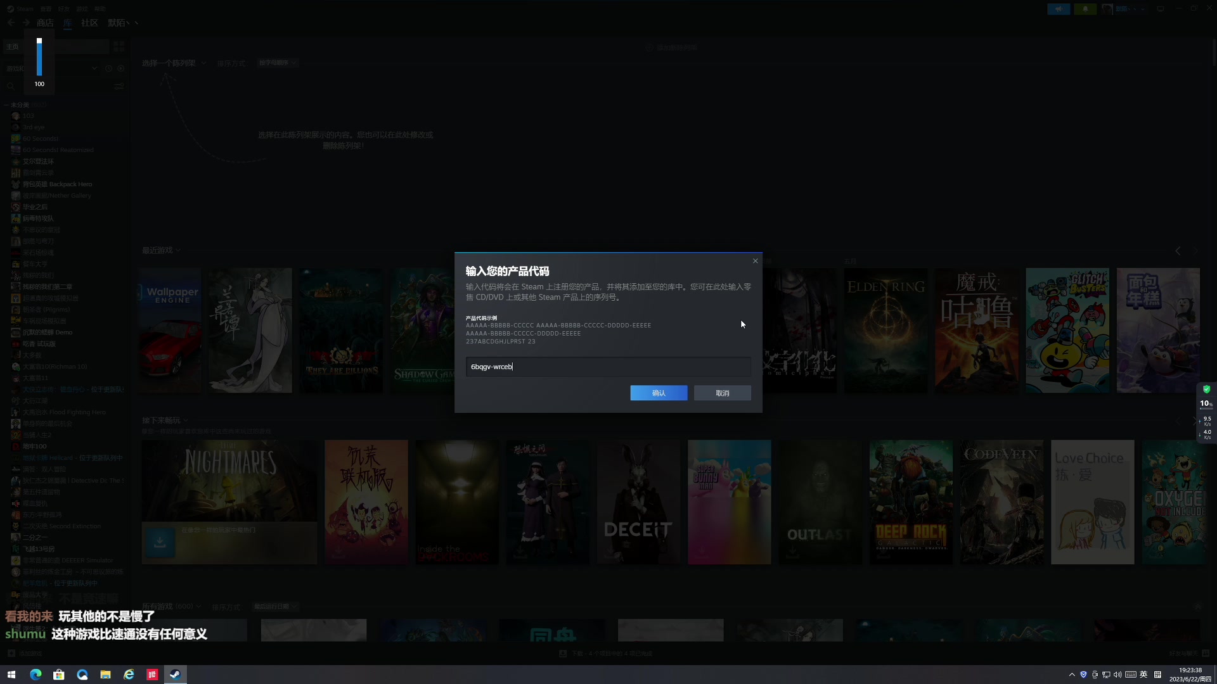The image size is (1217, 684).
Task: Open the 库 library tab
Action: (68, 23)
